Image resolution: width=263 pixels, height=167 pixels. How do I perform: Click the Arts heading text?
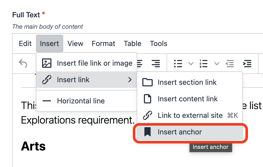pyautogui.click(x=33, y=146)
